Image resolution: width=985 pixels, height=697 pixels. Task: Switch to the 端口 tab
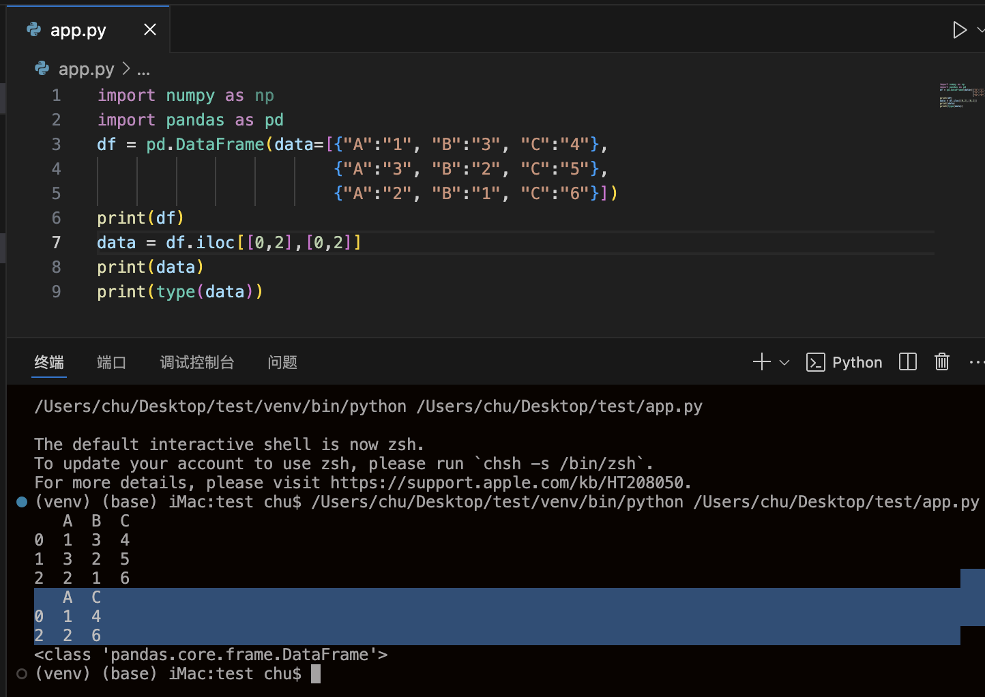coord(111,362)
